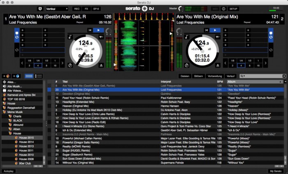Screen dimensions: 288x174
Task: Open the Vorbereitung tab
Action: (215, 76)
